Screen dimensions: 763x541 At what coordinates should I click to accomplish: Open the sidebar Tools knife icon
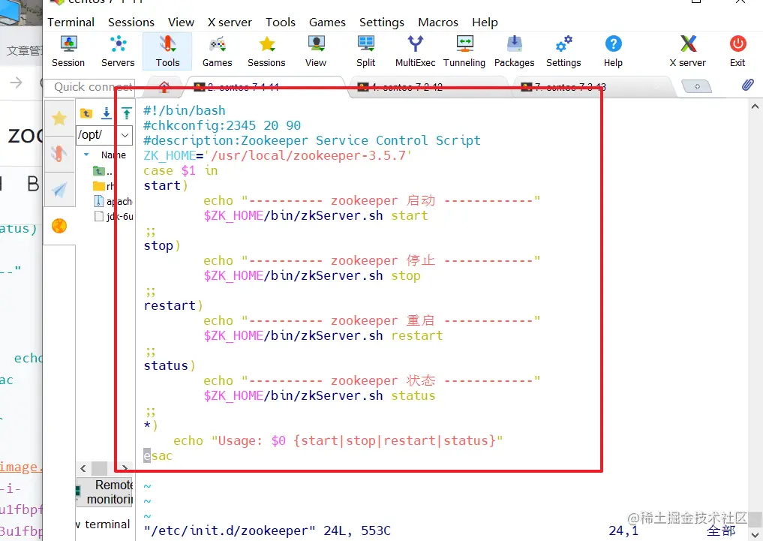click(59, 155)
